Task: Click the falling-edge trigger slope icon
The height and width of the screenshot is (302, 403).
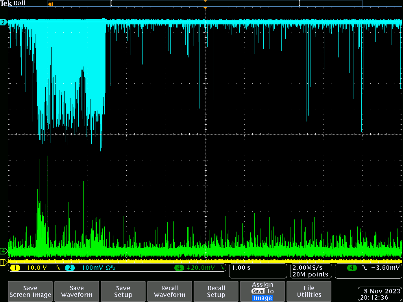Action: click(x=364, y=268)
